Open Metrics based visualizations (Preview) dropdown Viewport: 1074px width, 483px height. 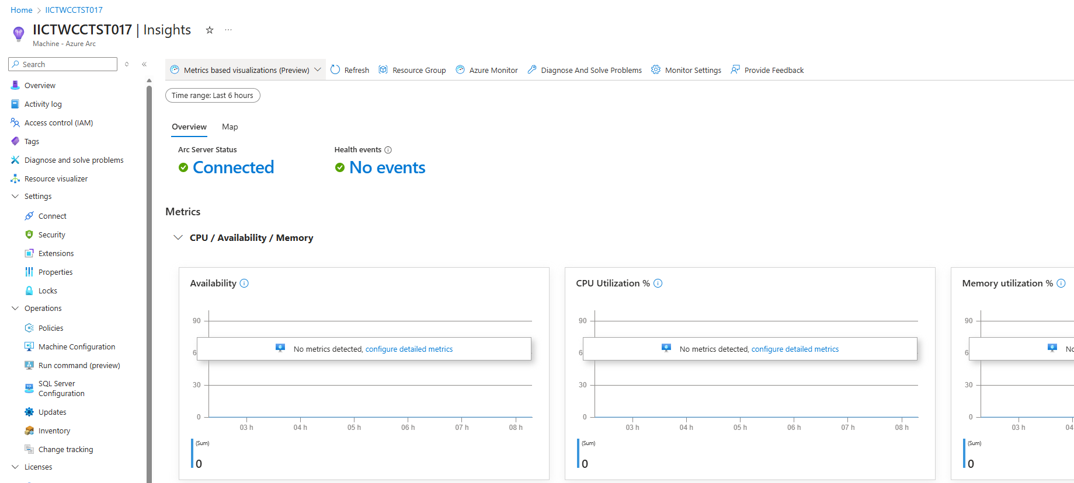click(x=245, y=70)
